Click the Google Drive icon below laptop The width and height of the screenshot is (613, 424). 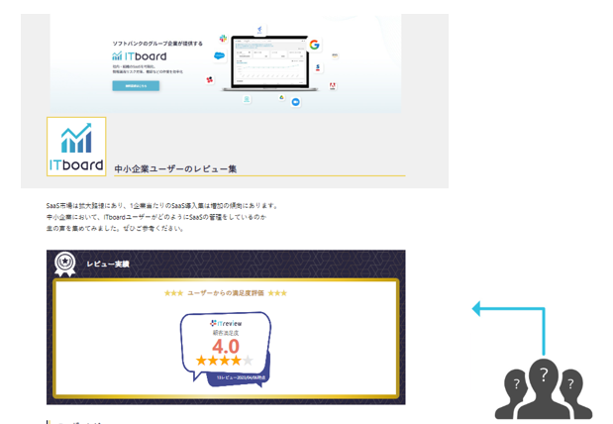tap(281, 97)
